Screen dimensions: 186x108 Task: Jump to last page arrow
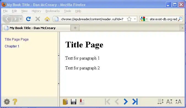click(135, 101)
